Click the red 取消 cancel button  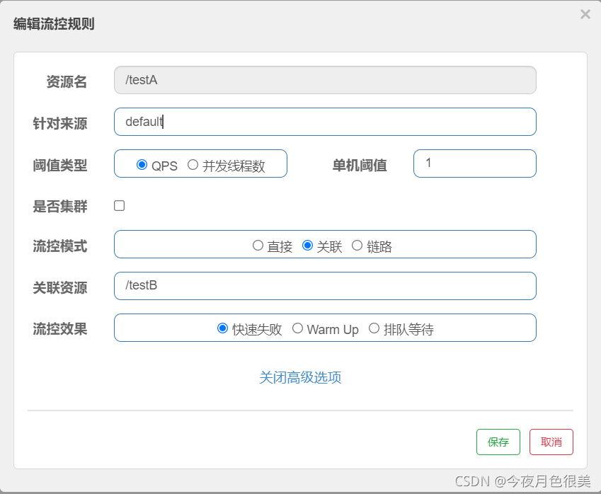(x=551, y=442)
